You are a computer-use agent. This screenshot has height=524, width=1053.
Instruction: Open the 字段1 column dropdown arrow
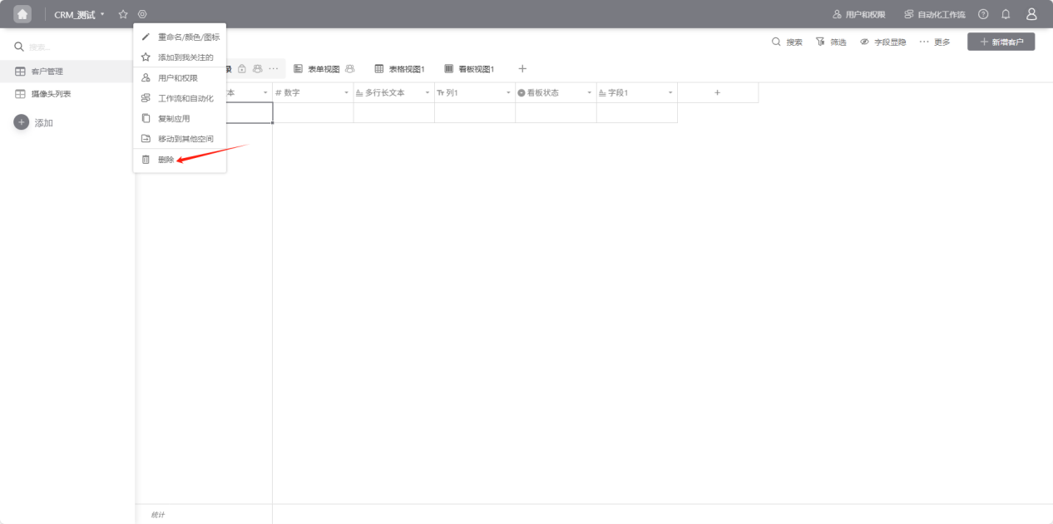coord(670,93)
